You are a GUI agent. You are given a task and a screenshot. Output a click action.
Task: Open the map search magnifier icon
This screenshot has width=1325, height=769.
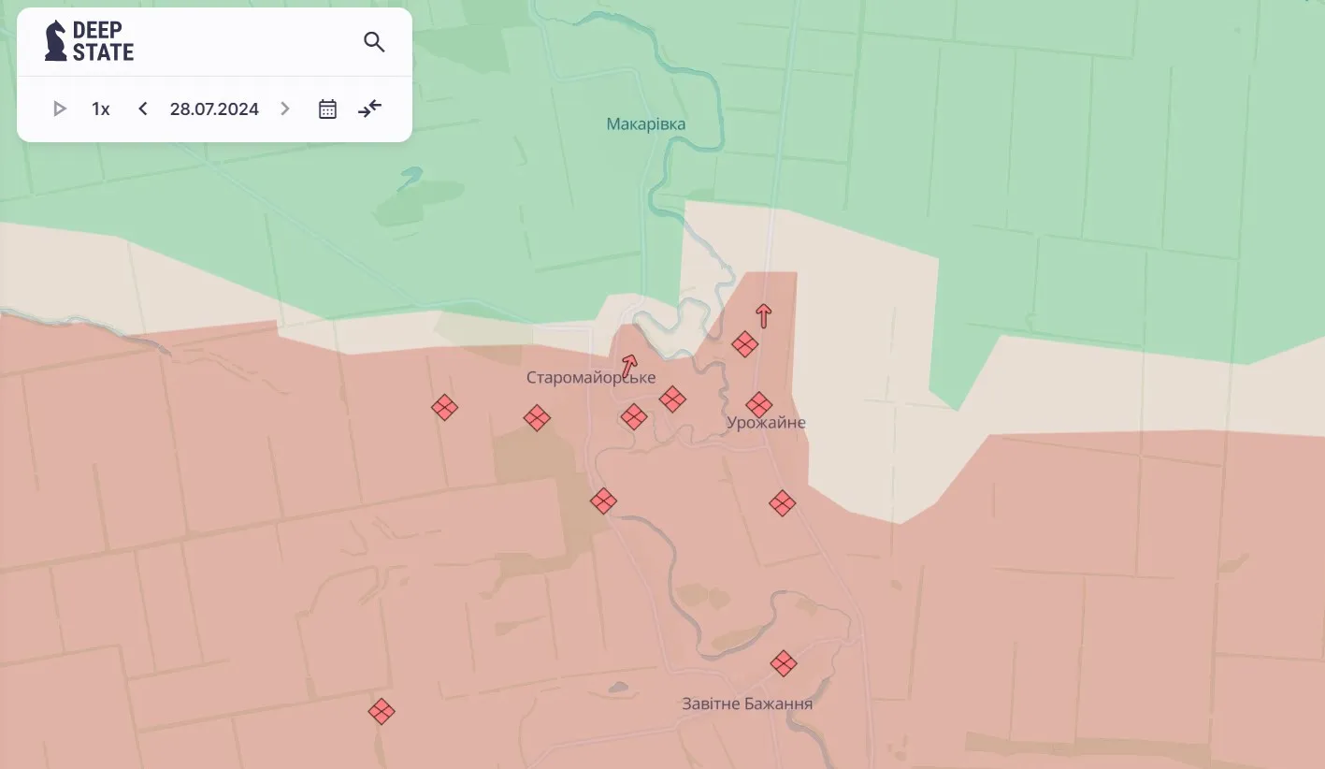pyautogui.click(x=374, y=42)
